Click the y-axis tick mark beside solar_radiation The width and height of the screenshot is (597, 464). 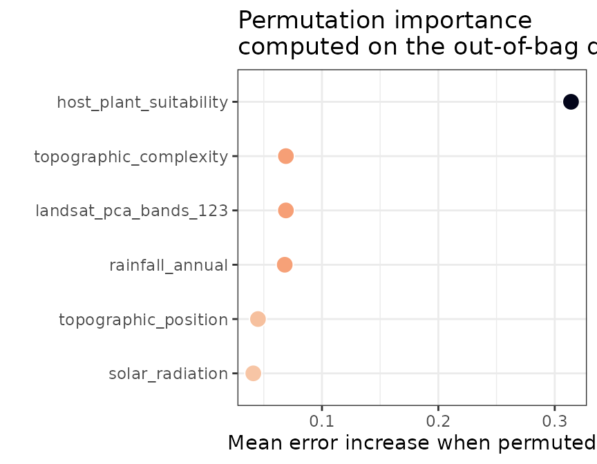coord(235,374)
